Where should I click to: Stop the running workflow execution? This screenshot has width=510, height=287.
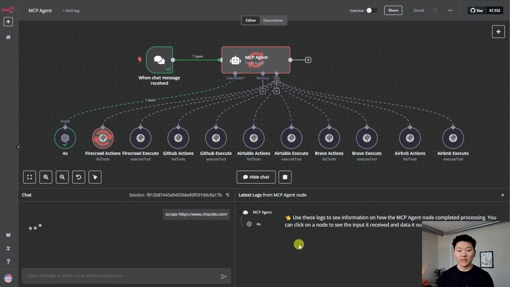[285, 177]
